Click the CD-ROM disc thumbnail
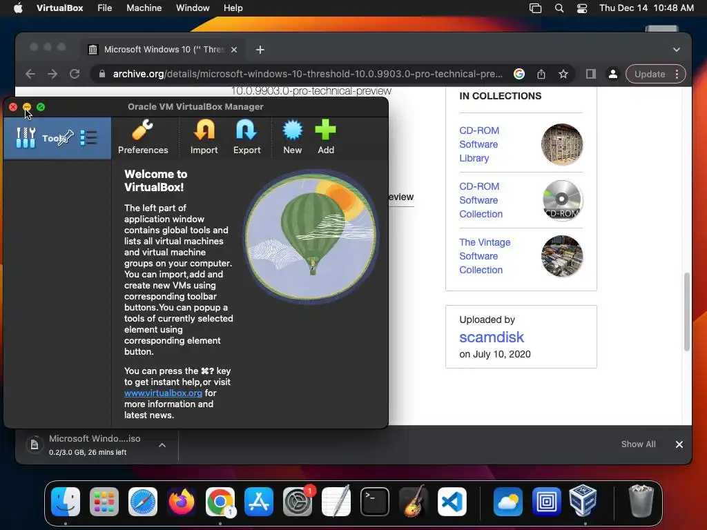Viewport: 707px width, 530px height. (562, 200)
